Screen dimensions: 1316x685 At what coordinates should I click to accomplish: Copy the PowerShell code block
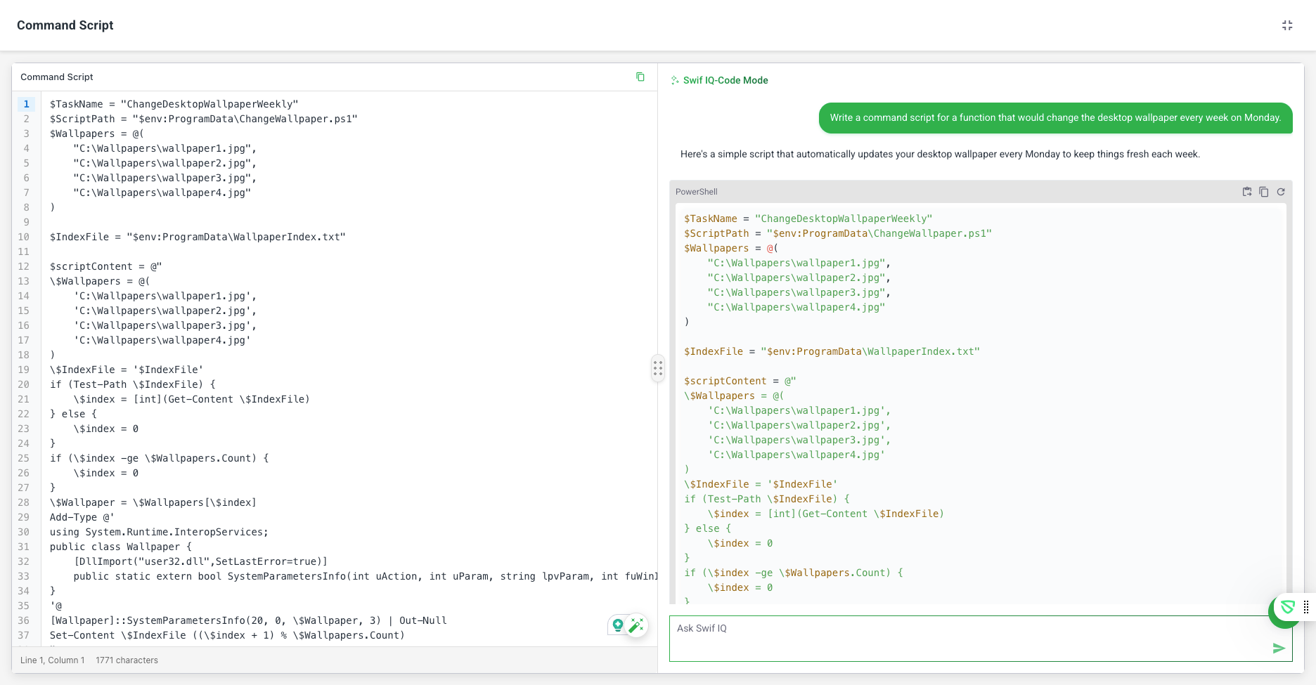pyautogui.click(x=1263, y=192)
